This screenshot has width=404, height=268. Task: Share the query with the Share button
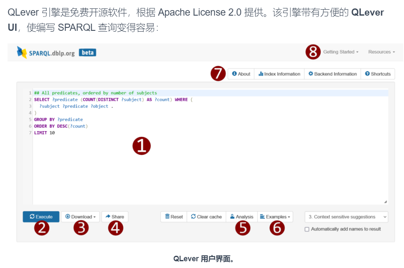click(x=115, y=217)
